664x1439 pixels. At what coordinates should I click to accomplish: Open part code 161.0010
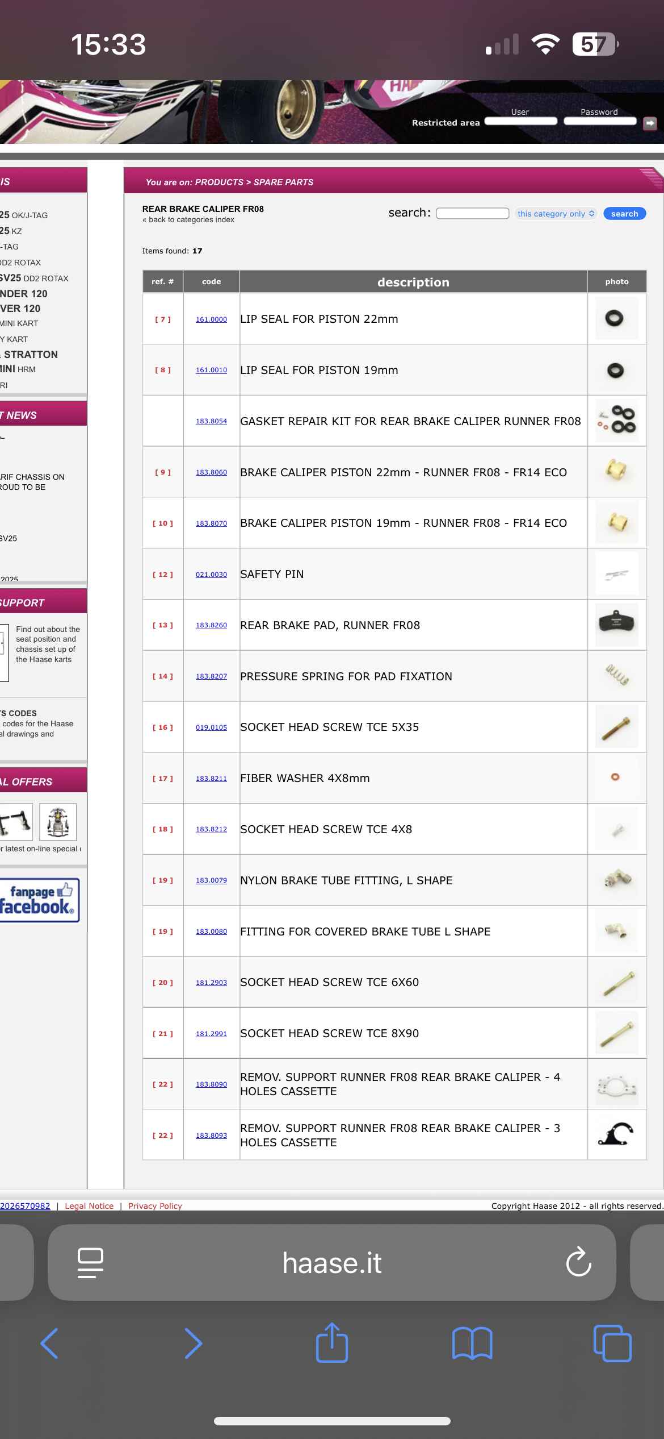coord(211,370)
